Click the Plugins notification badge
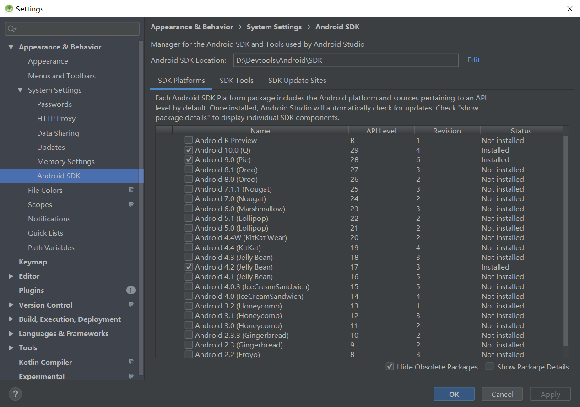This screenshot has height=407, width=580. (130, 290)
